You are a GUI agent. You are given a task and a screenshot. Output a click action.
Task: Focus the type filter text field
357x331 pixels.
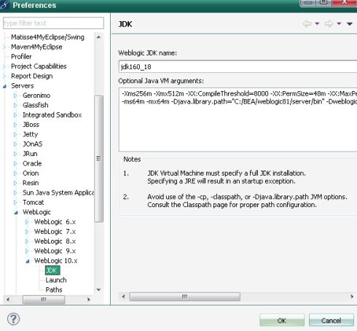point(53,23)
